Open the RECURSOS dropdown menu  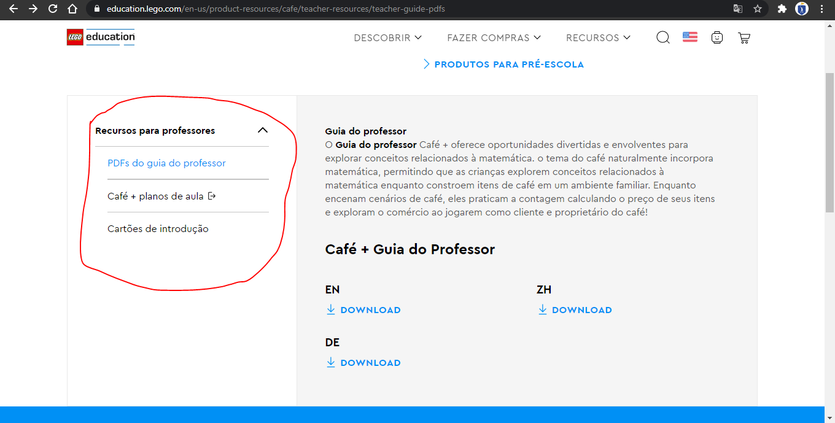pos(598,37)
